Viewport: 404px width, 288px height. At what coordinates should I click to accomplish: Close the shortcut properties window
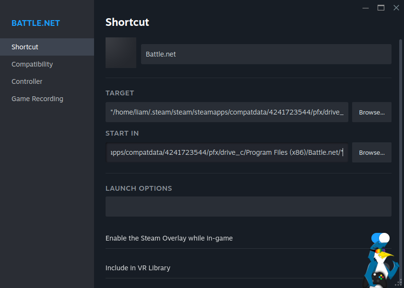396,8
